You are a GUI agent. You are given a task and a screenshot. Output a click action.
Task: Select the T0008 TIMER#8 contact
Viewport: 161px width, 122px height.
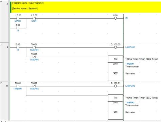coord(34,57)
